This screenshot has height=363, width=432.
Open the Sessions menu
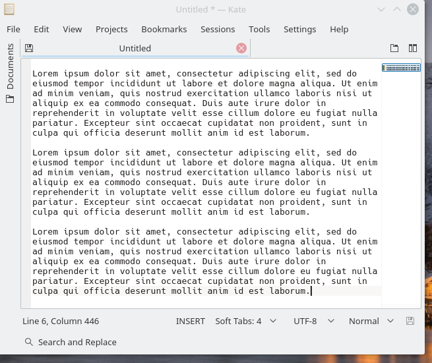pos(218,29)
